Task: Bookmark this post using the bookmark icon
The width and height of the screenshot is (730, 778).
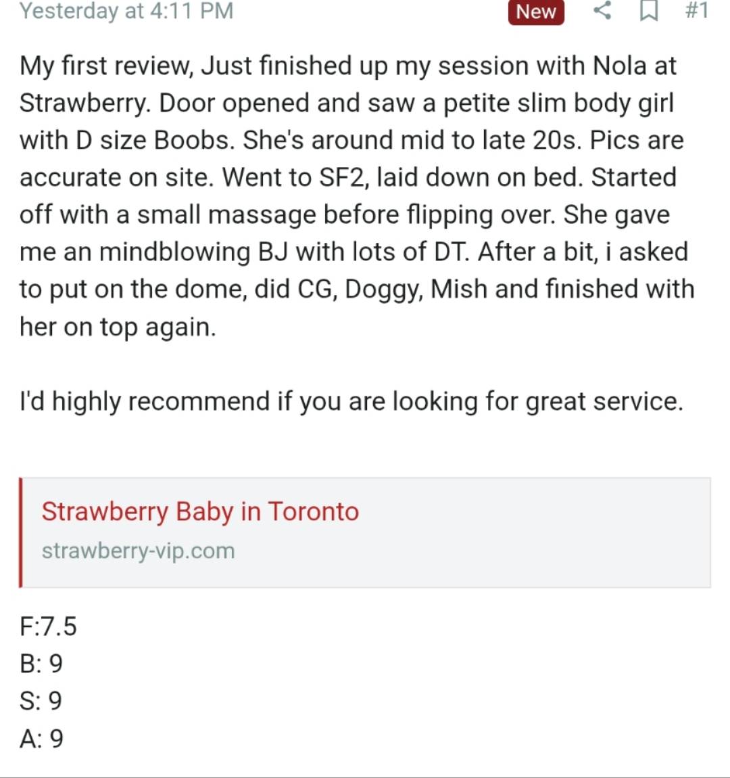Action: tap(649, 11)
